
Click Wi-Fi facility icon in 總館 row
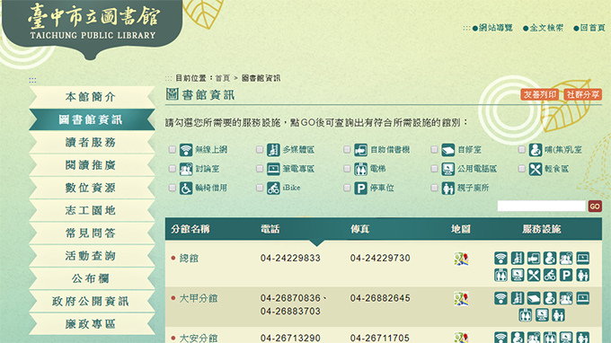coord(500,258)
